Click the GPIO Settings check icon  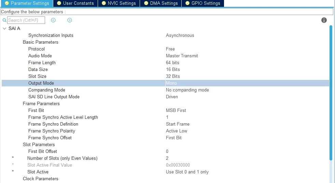tap(187, 3)
